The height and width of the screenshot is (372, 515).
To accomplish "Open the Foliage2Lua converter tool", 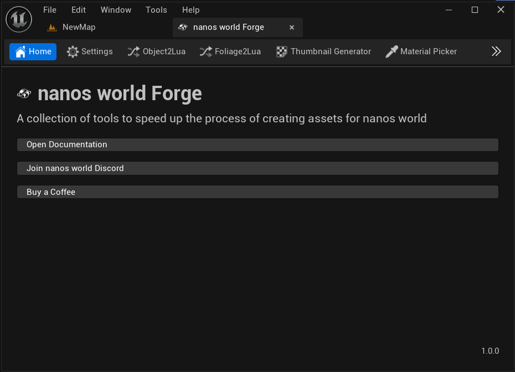I will tap(230, 51).
